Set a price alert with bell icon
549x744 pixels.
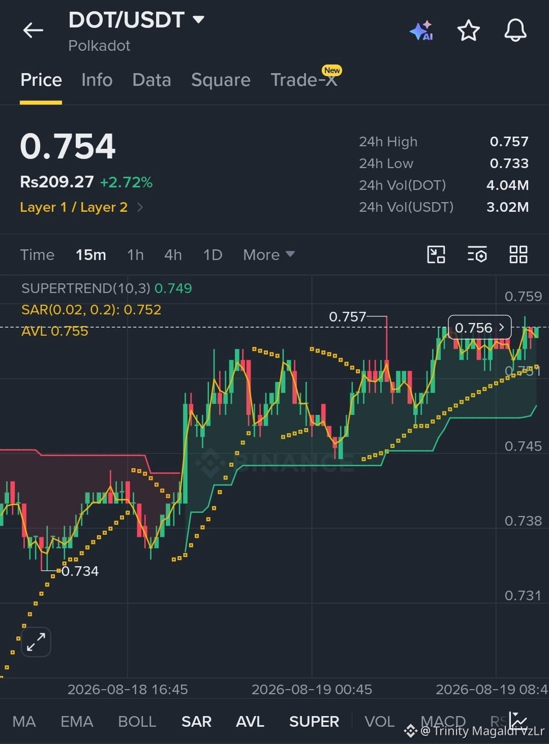[515, 30]
